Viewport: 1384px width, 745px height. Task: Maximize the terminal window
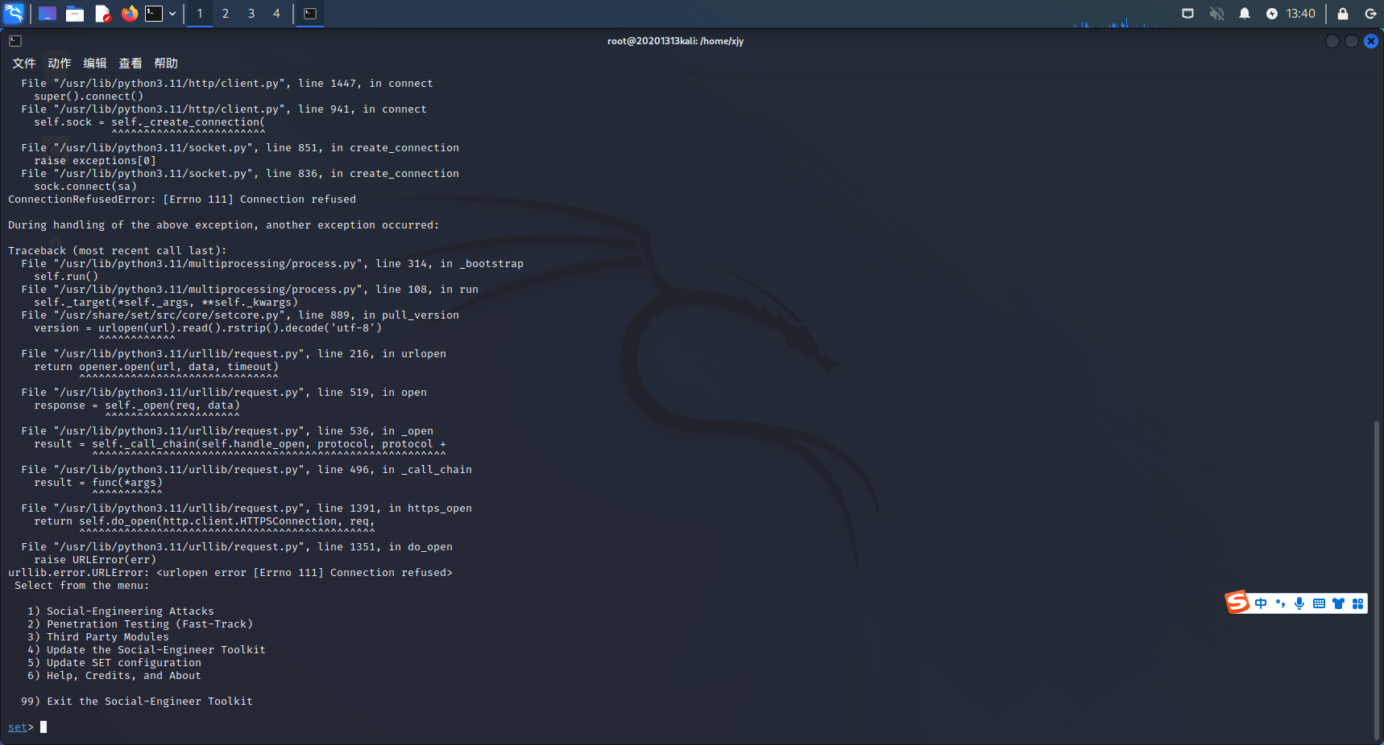[1352, 41]
